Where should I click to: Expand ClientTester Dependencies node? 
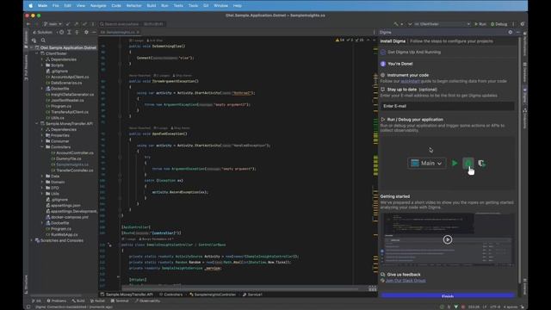click(42, 59)
